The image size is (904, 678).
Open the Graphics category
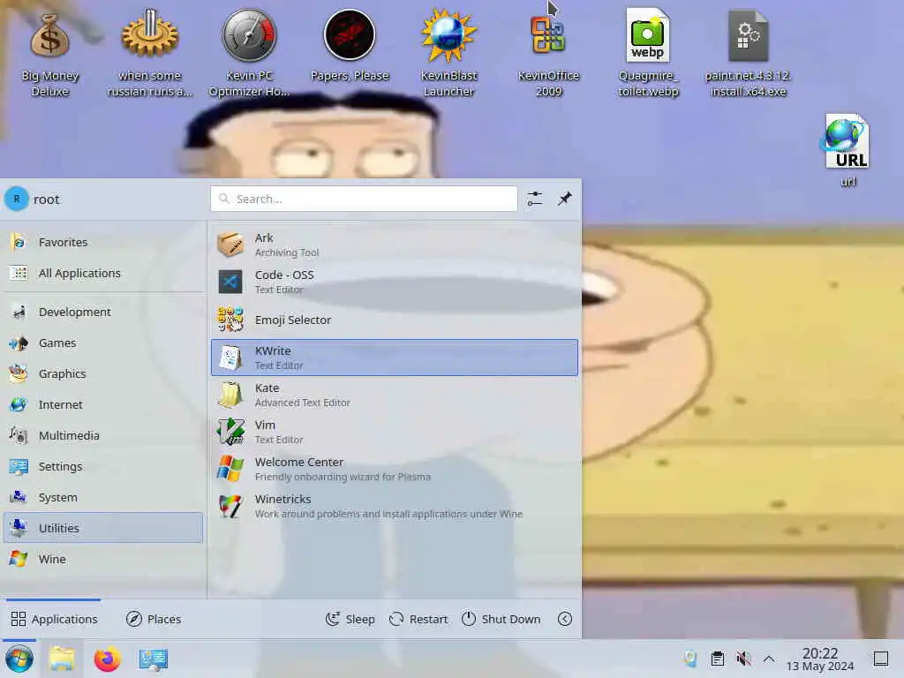(x=103, y=373)
